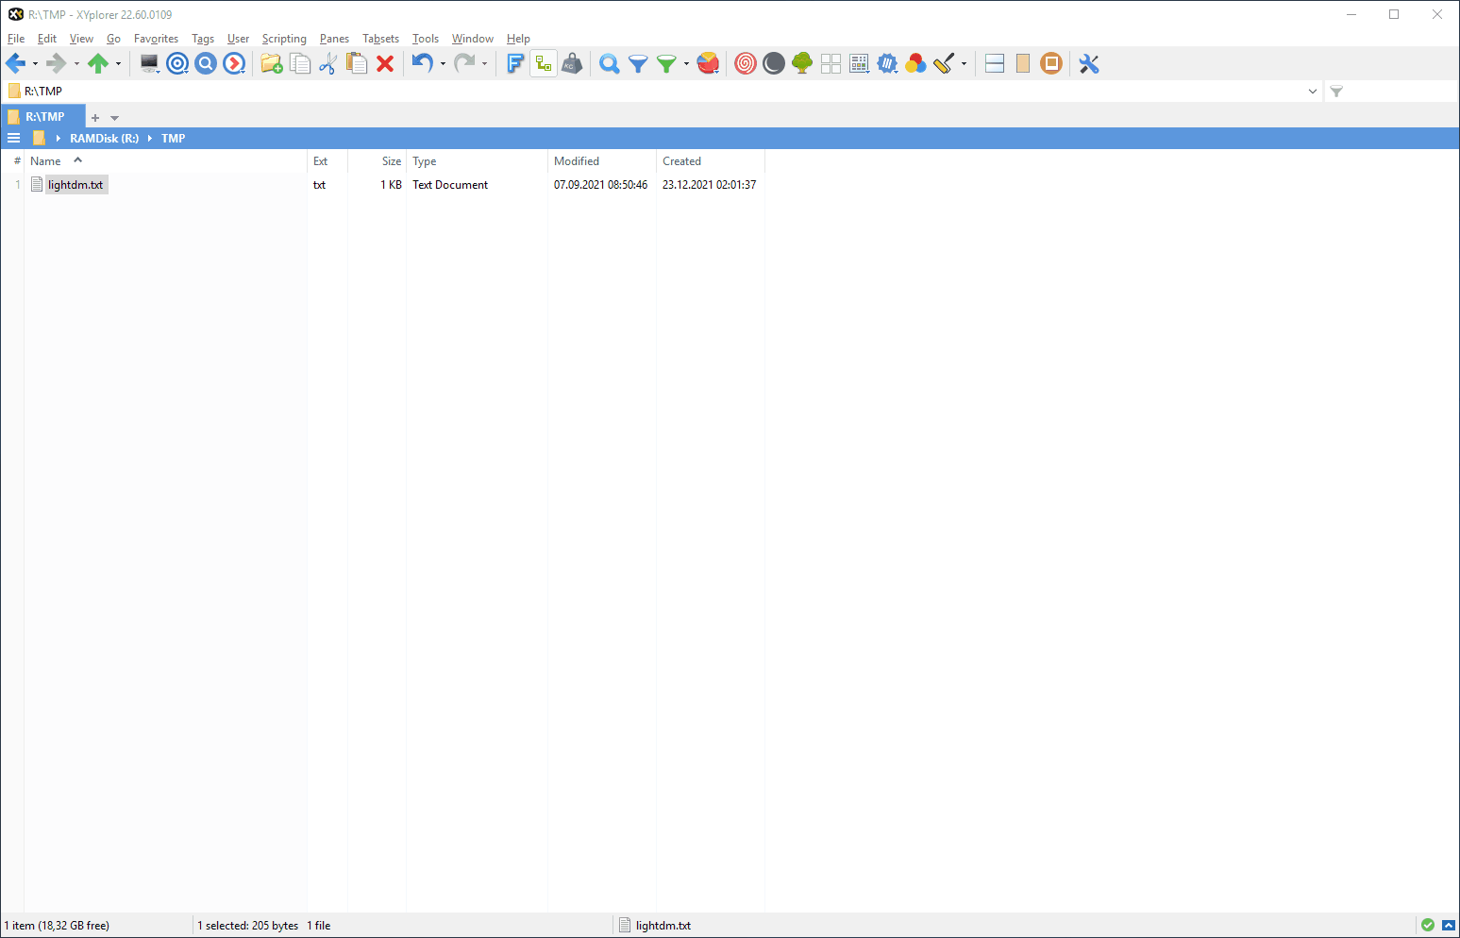1460x938 pixels.
Task: Sort by the Modified column header
Action: pyautogui.click(x=577, y=161)
